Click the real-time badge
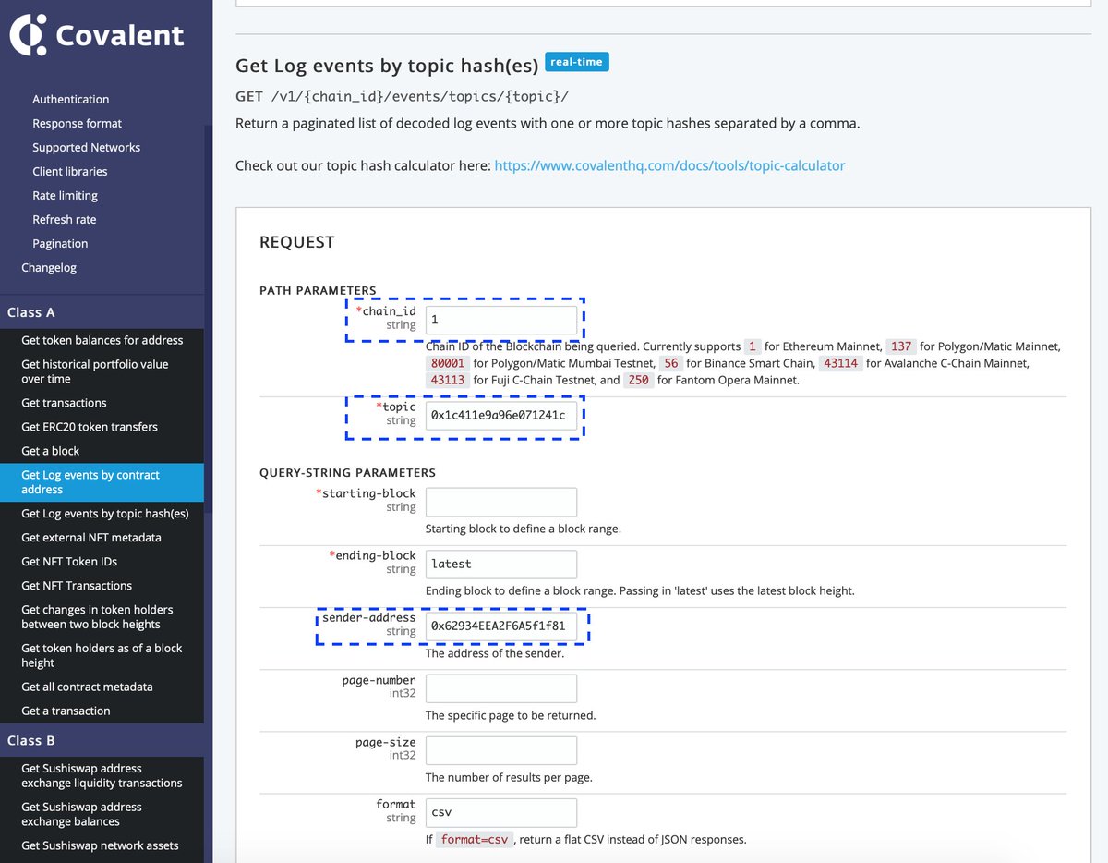The width and height of the screenshot is (1108, 863). (x=577, y=62)
